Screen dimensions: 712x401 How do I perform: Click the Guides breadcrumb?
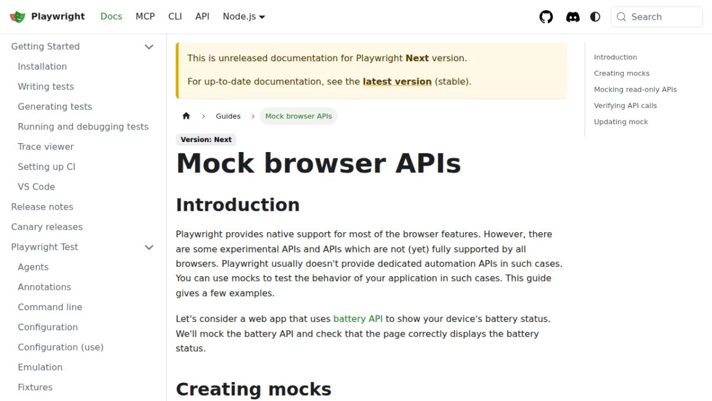[x=228, y=116]
